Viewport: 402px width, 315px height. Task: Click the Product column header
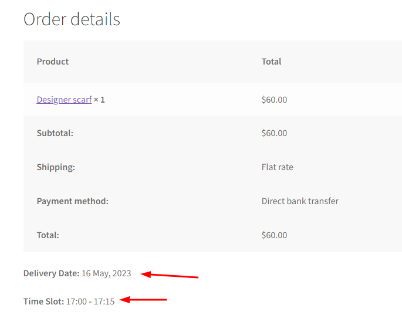[x=53, y=62]
